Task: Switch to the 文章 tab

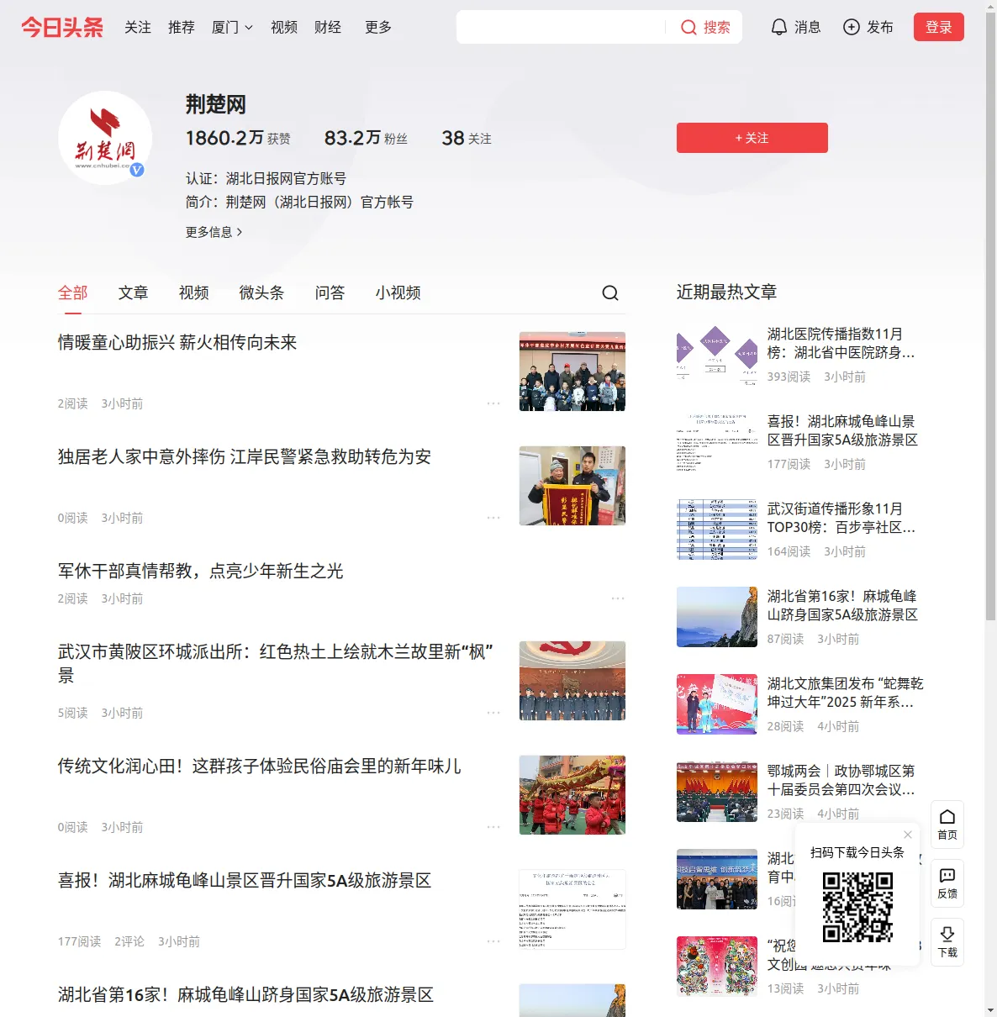Action: [134, 292]
